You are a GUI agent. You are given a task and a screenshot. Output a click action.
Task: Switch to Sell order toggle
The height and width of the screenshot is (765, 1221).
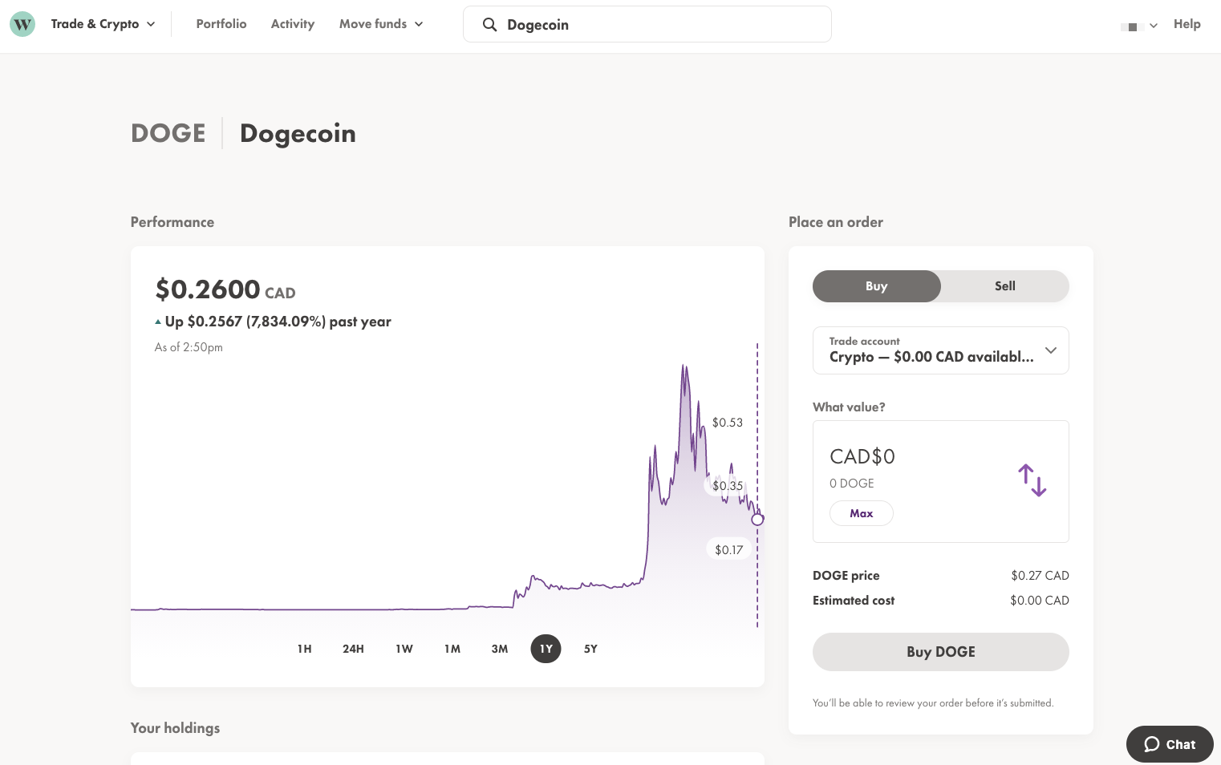(x=1005, y=286)
